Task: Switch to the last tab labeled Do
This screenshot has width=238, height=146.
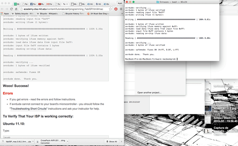Action: click(x=106, y=4)
